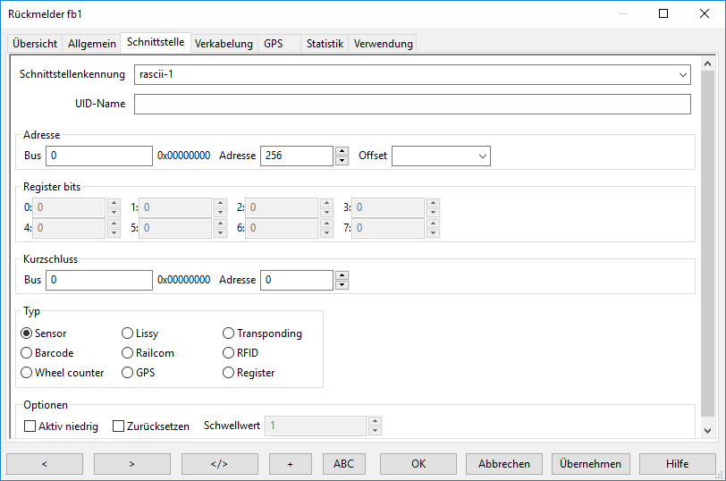Viewport: 726px width, 481px height.
Task: Click the next '>' navigation button
Action: click(132, 464)
